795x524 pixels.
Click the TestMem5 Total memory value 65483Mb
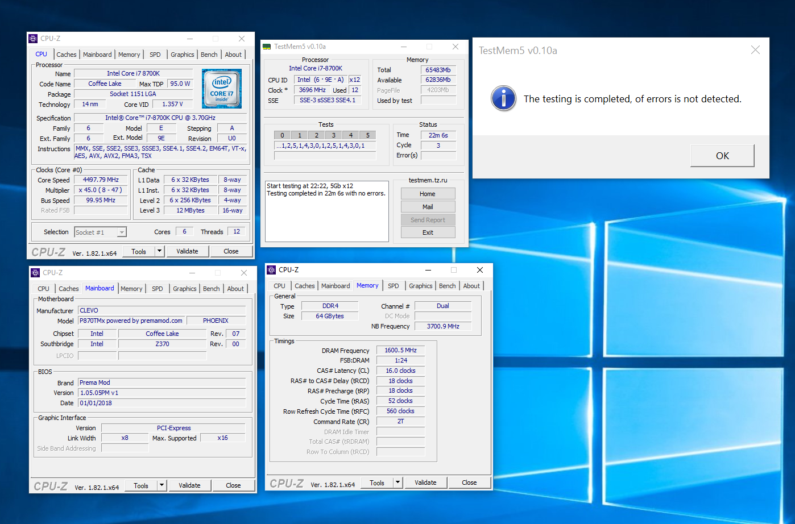pos(438,70)
